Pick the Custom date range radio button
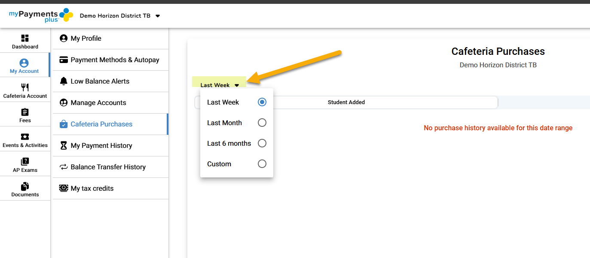The image size is (590, 258). point(262,164)
